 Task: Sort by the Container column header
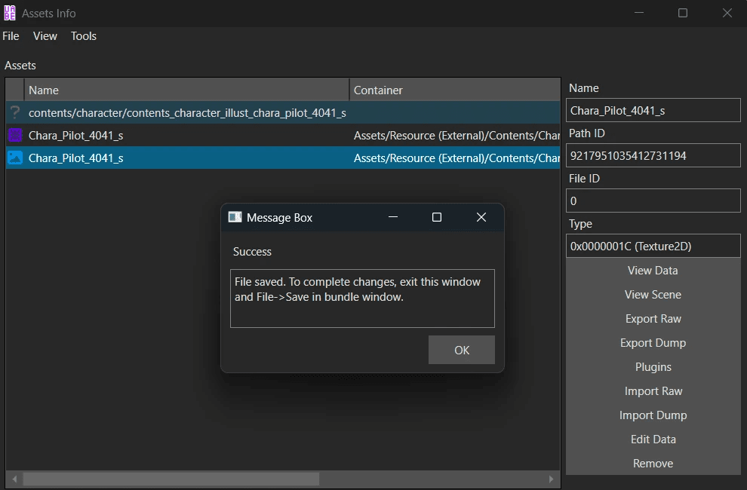[455, 90]
